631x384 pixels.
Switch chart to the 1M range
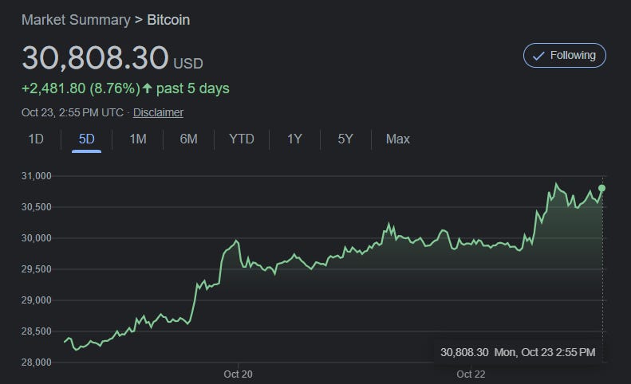point(138,139)
